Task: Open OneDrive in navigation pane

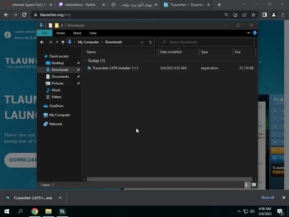Action: point(56,106)
